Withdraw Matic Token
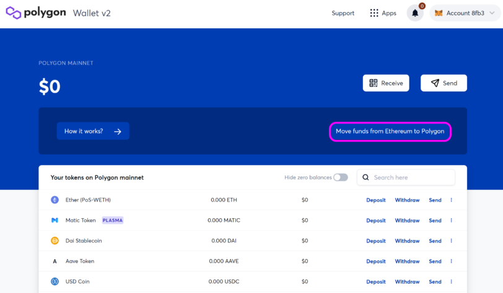 coord(407,221)
